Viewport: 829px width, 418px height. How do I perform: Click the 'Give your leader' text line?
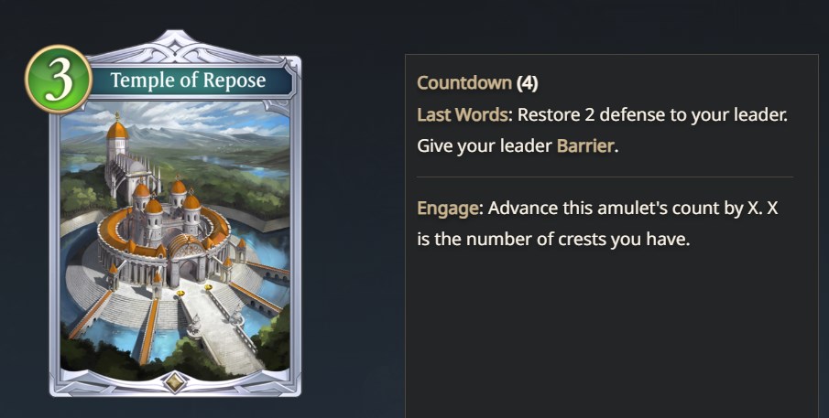click(485, 145)
